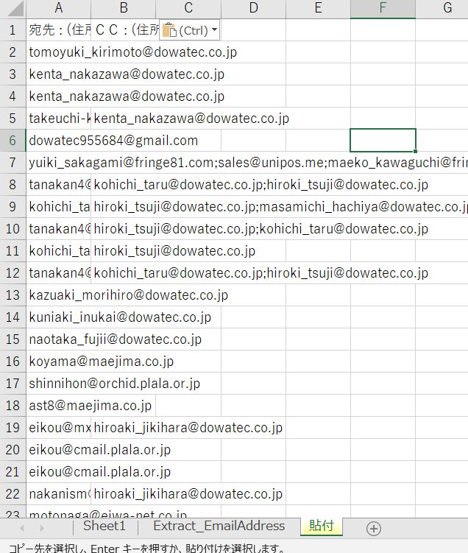Select row 9 cell starting hiroki_tsuji@dowatec.co.jp;masamichi
This screenshot has height=553, width=468.
pyautogui.click(x=124, y=207)
